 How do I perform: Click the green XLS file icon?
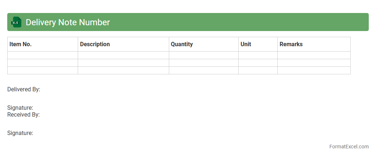pyautogui.click(x=16, y=22)
